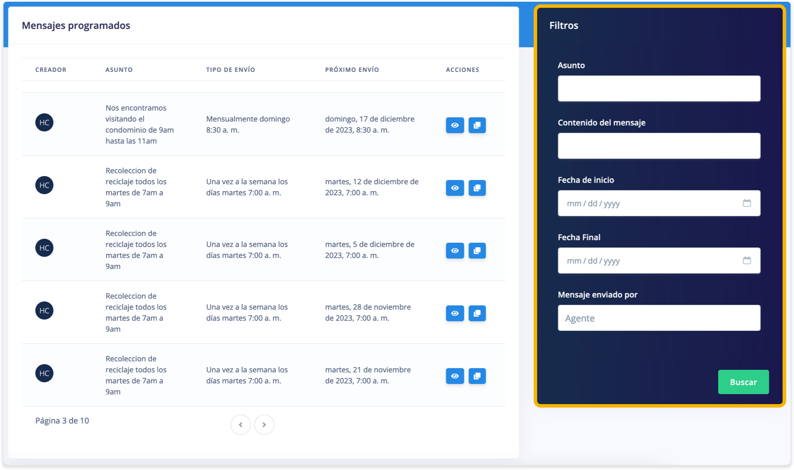Duplicate the message scheduled for 17 de diciembre

(477, 125)
